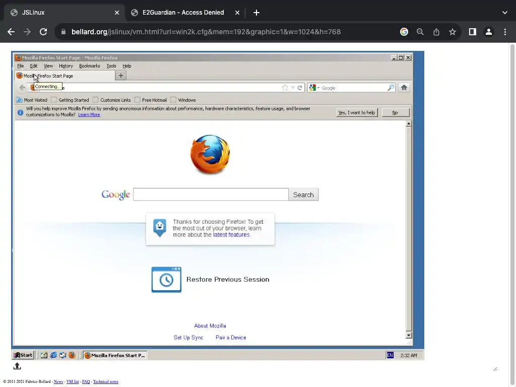Screen dimensions: 516x387
Task: Click EN language indicator in tray
Action: [x=390, y=355]
